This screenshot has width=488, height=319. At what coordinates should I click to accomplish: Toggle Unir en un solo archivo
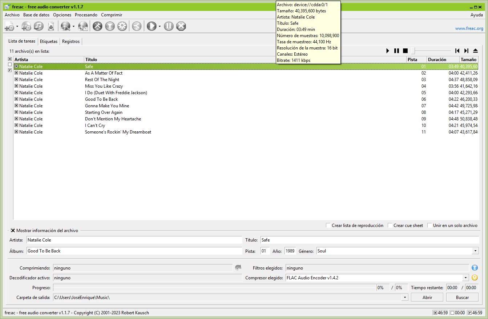[429, 226]
